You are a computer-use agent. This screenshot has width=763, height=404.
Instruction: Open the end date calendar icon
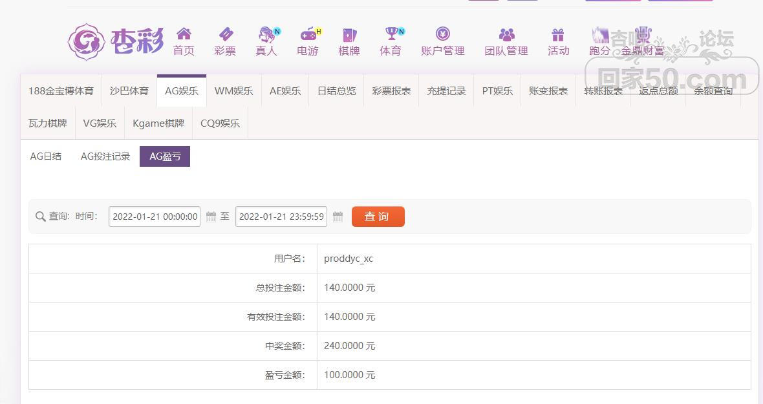point(338,217)
